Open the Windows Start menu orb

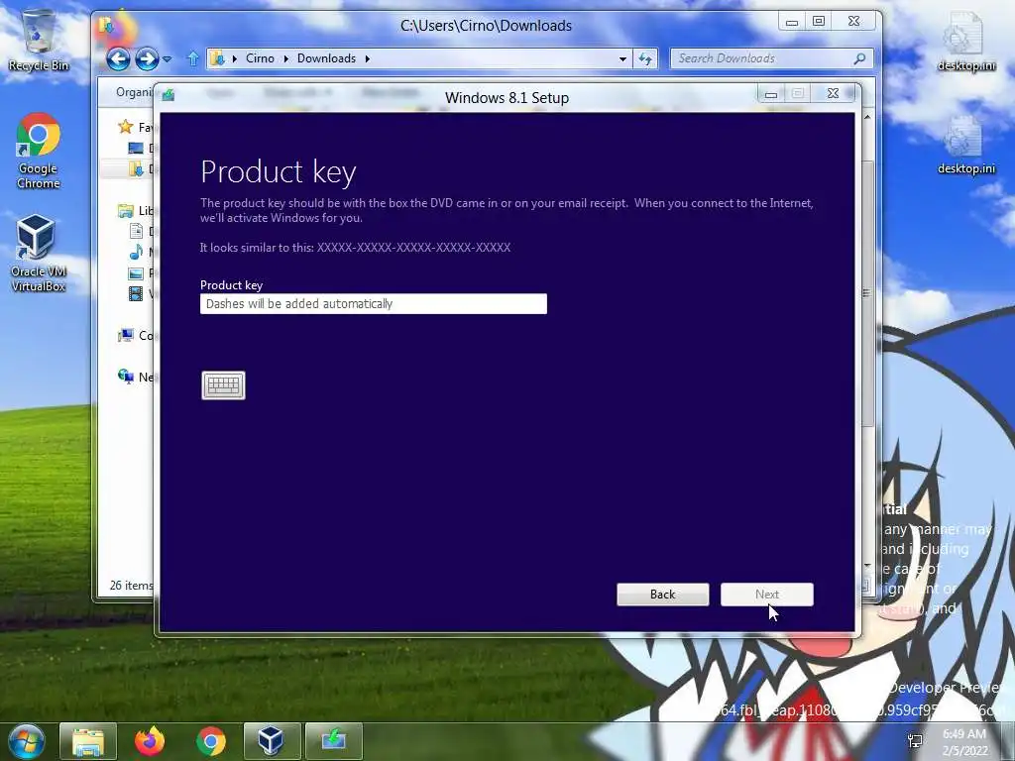tap(26, 741)
